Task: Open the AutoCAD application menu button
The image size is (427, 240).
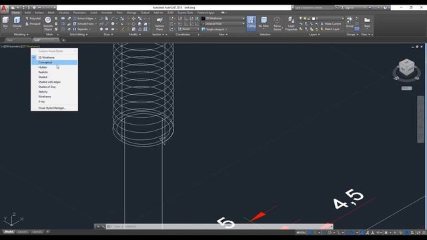Action: (x=4, y=9)
